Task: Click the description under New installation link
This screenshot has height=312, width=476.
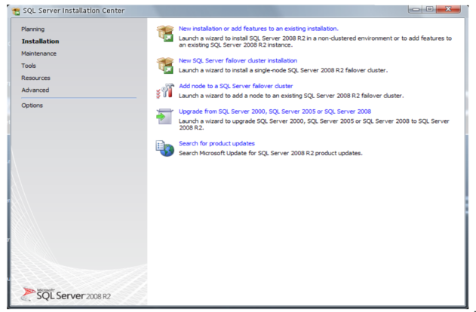Action: (315, 41)
